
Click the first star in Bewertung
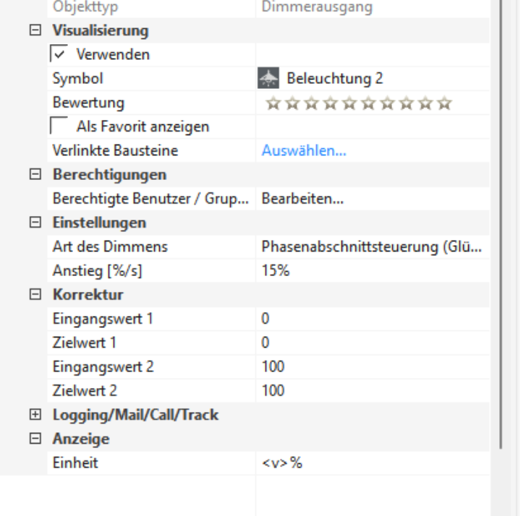pos(273,103)
